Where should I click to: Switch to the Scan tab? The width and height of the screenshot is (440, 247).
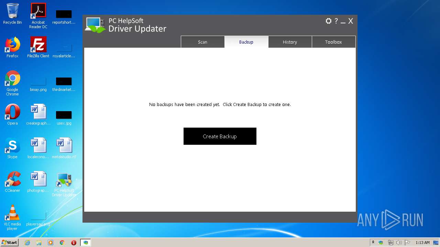202,42
